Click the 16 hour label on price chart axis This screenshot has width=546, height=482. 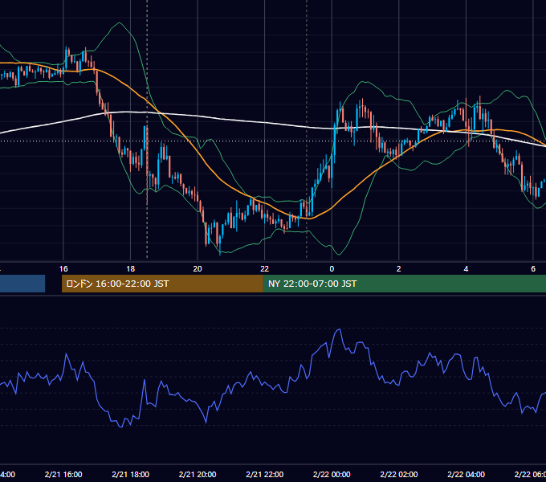pos(63,269)
